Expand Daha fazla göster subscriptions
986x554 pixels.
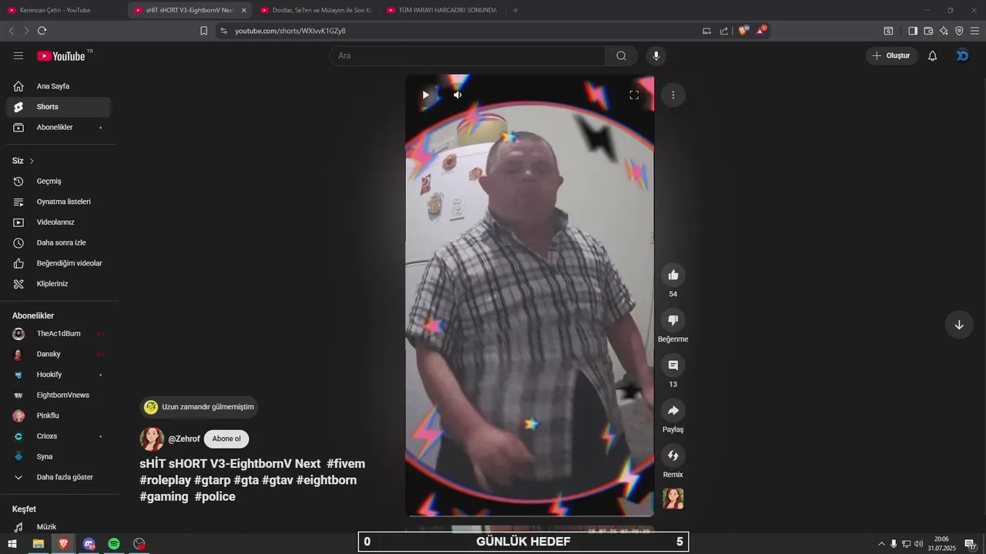click(x=59, y=477)
